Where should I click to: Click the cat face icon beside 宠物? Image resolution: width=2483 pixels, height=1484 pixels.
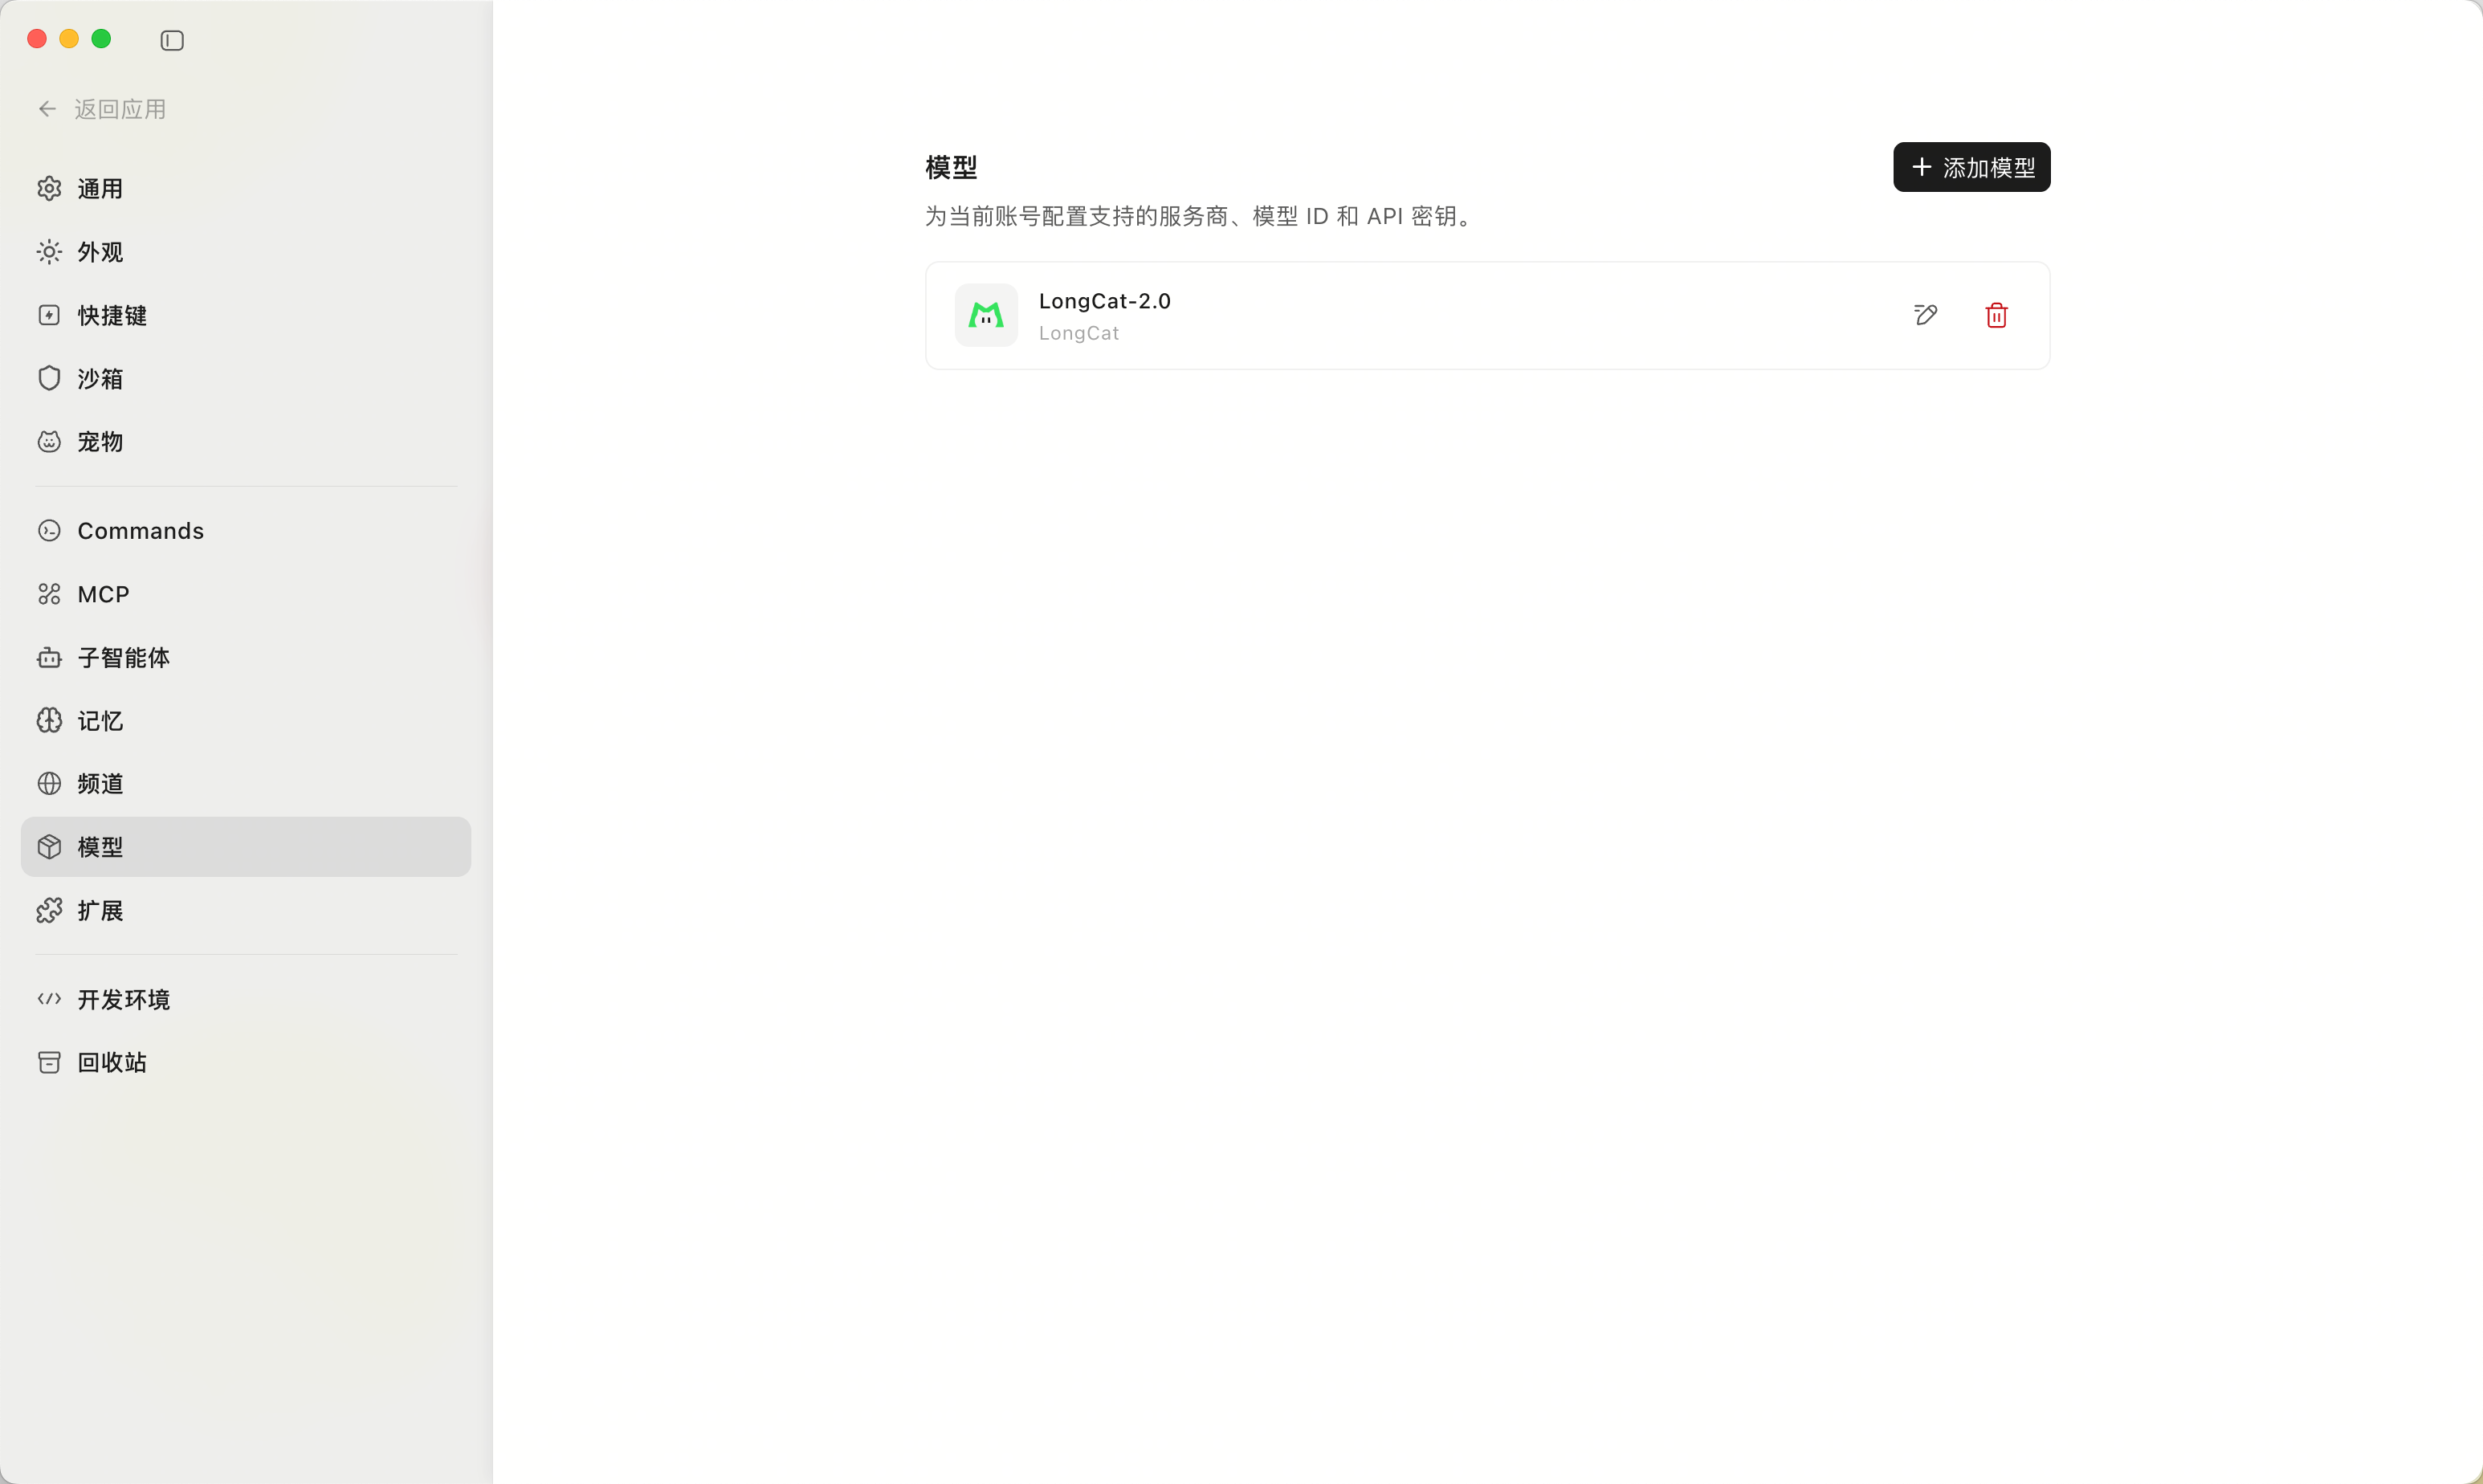[x=49, y=442]
